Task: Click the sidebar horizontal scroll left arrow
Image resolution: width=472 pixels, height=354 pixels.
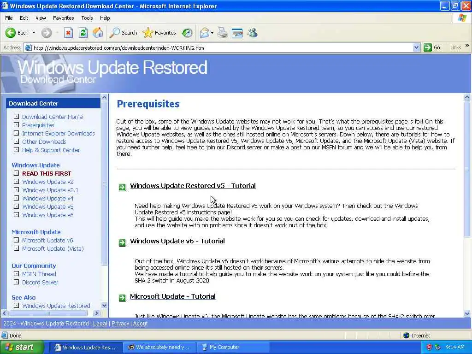Action: click(5, 313)
